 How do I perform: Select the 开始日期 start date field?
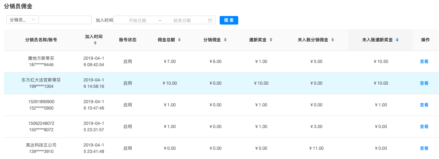pos(137,21)
